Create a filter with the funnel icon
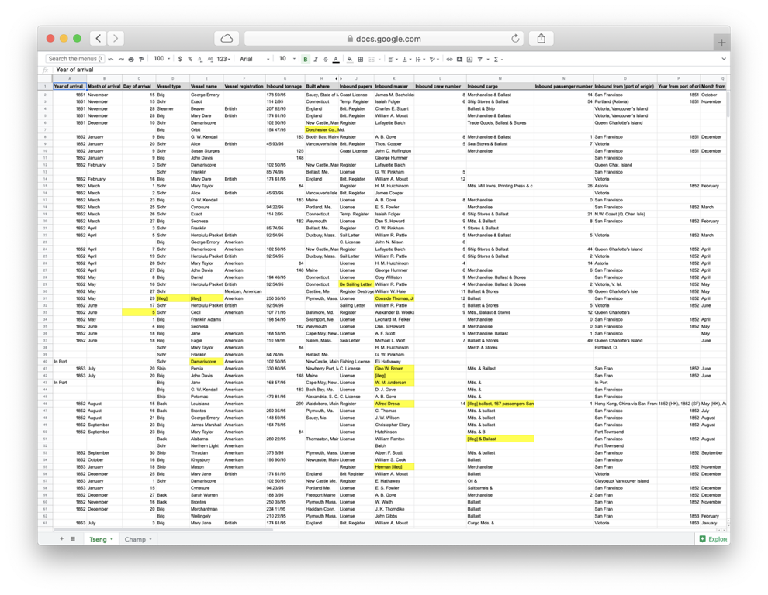The image size is (768, 595). tap(480, 59)
